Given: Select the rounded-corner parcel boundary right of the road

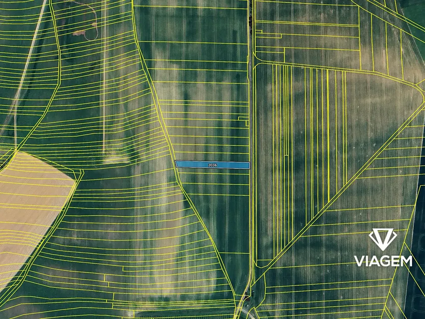Looking at the screenshot, I should (x=258, y=65).
